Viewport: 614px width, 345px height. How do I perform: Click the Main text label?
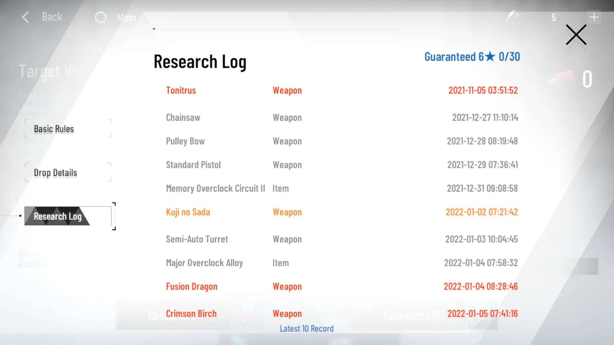pos(126,18)
